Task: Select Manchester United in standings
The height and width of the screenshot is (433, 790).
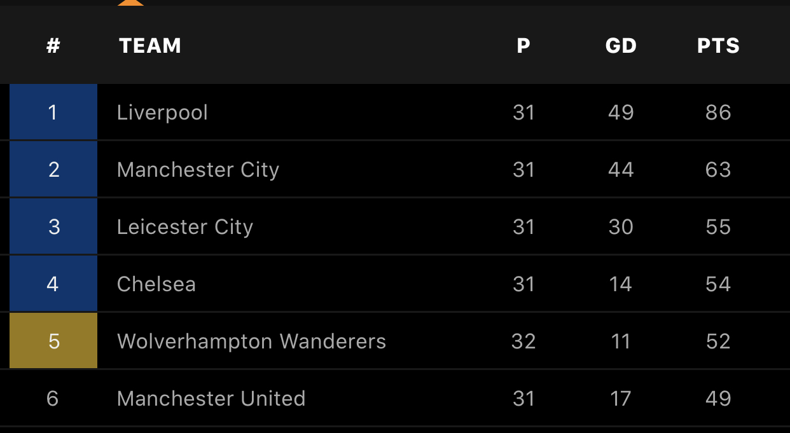Action: coord(211,399)
